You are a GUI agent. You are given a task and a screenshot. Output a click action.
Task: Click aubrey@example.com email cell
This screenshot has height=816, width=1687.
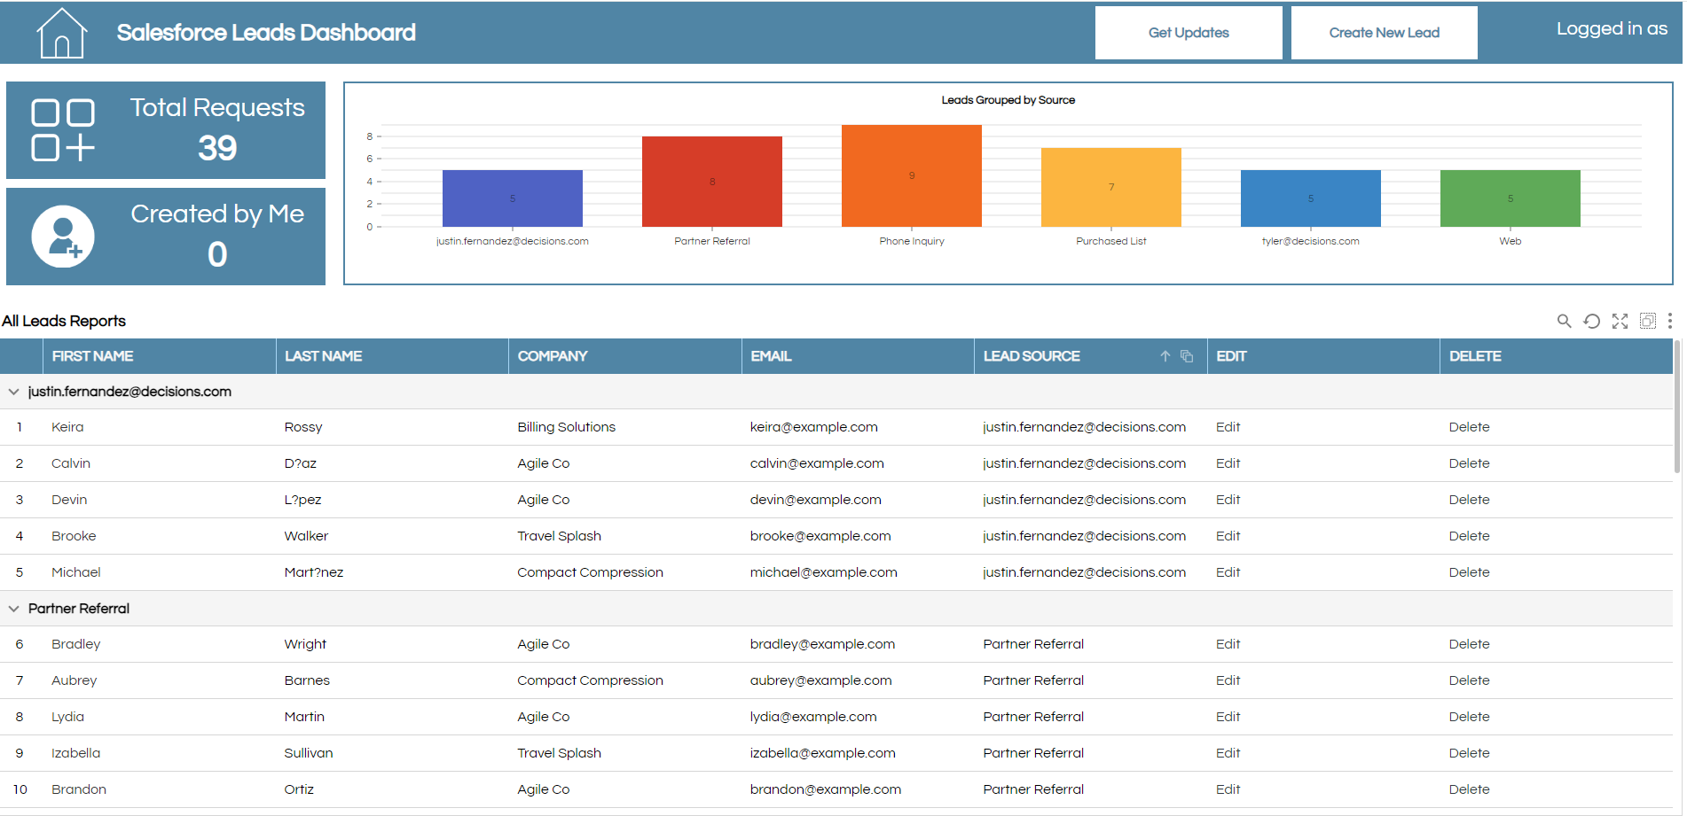(820, 680)
